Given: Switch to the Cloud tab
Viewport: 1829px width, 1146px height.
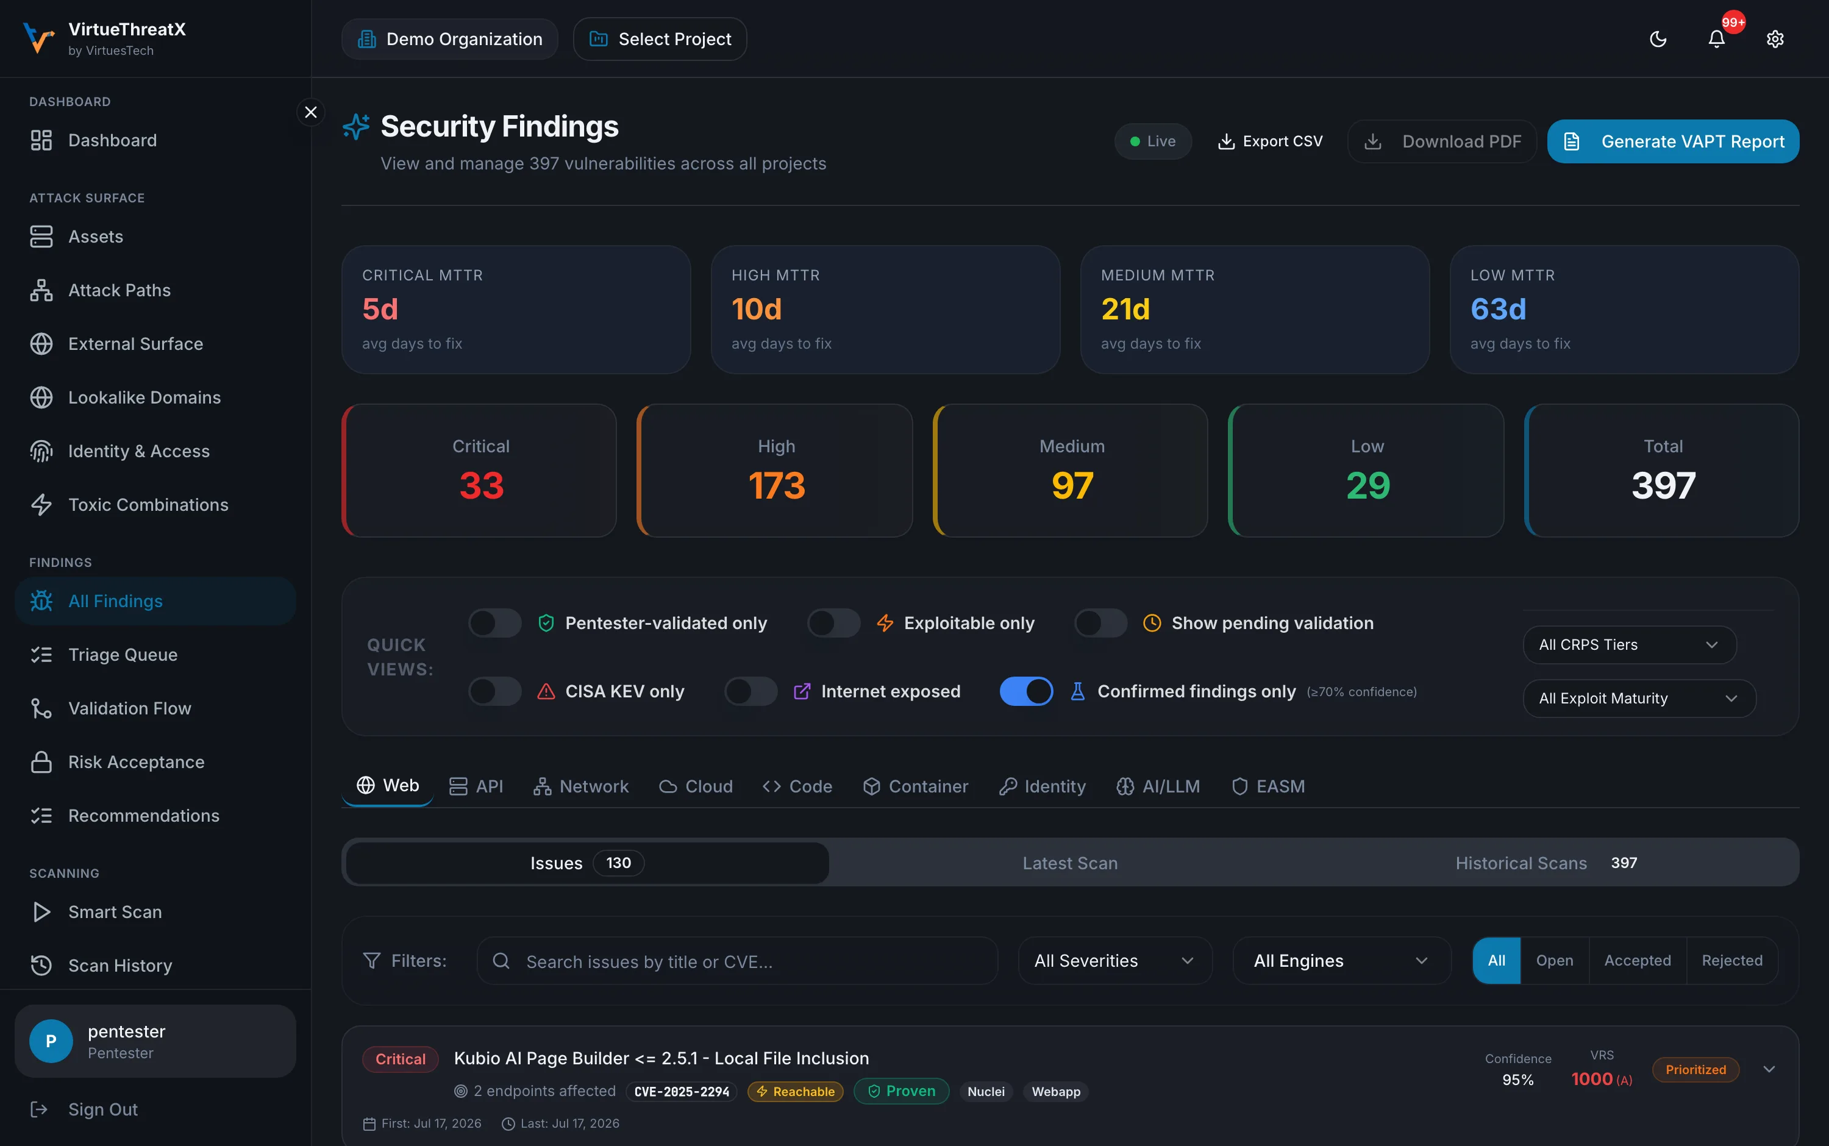Looking at the screenshot, I should coord(696,787).
